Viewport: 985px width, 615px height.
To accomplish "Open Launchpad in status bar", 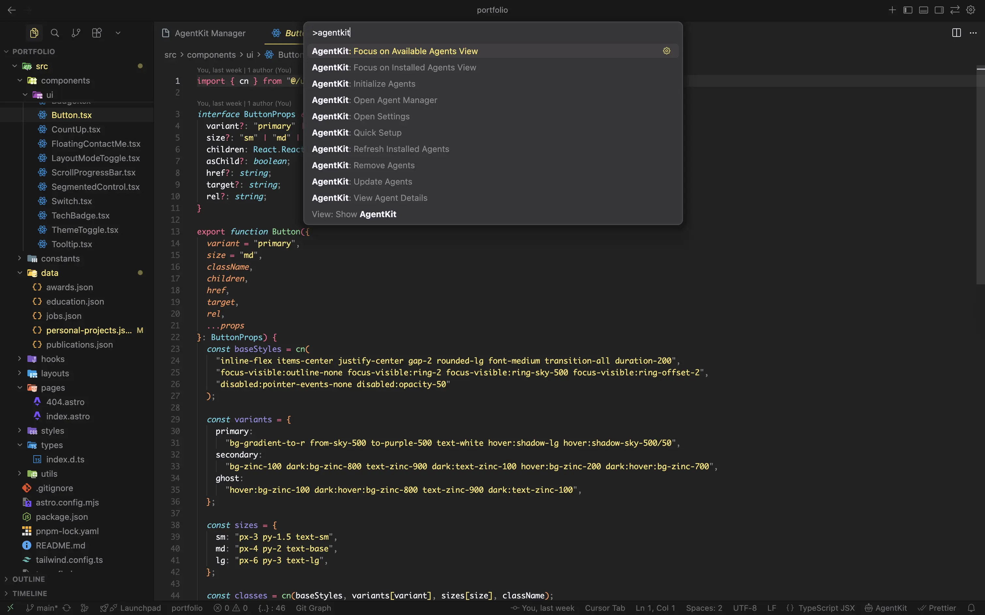I will tap(130, 608).
